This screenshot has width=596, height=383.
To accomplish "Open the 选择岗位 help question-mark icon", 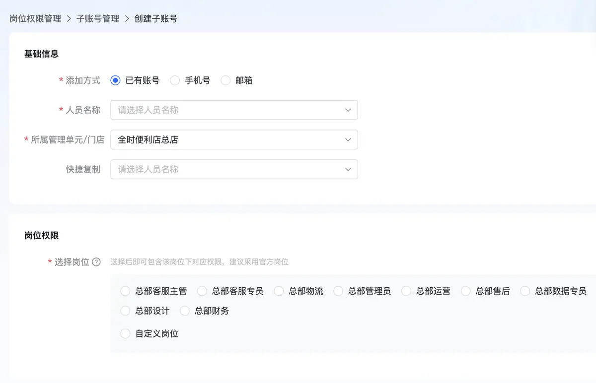I will pos(96,262).
